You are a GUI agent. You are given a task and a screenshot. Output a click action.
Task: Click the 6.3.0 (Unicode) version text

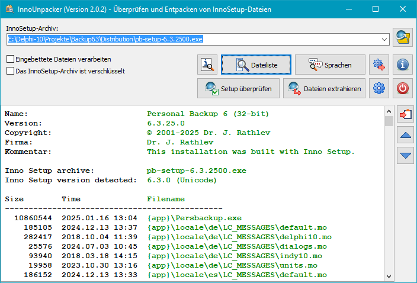point(182,180)
